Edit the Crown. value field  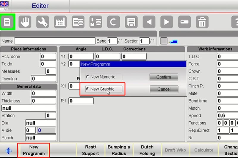click(x=227, y=71)
